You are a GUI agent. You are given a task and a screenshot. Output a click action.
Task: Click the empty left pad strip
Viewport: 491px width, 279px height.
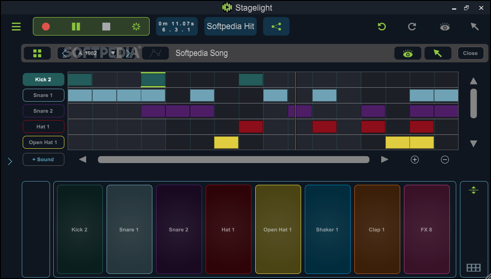tap(36, 229)
